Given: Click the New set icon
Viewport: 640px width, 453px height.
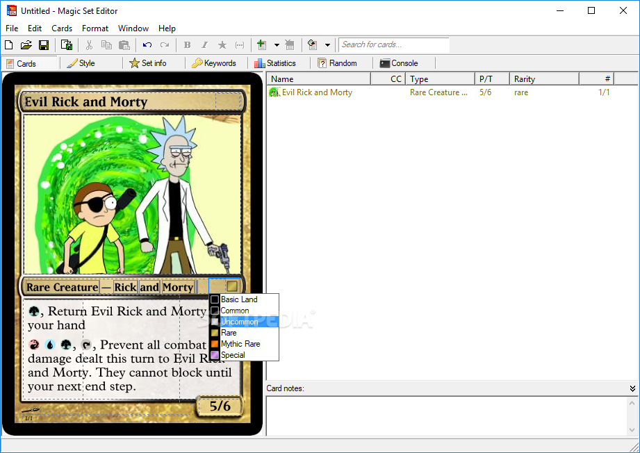Looking at the screenshot, I should 8,45.
